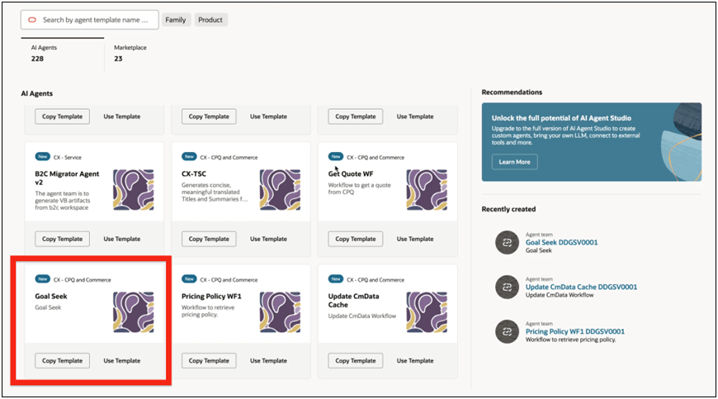
Task: Select the Goal Seek card title
Action: click(51, 296)
